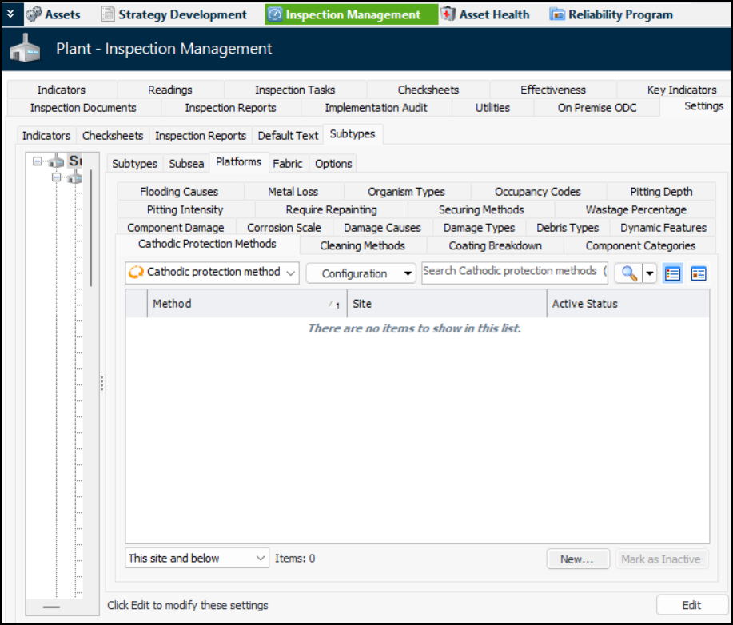The width and height of the screenshot is (733, 625).
Task: Switch to list view icon
Action: (x=673, y=273)
